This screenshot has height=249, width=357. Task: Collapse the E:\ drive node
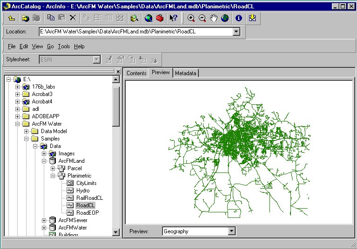click(8, 79)
